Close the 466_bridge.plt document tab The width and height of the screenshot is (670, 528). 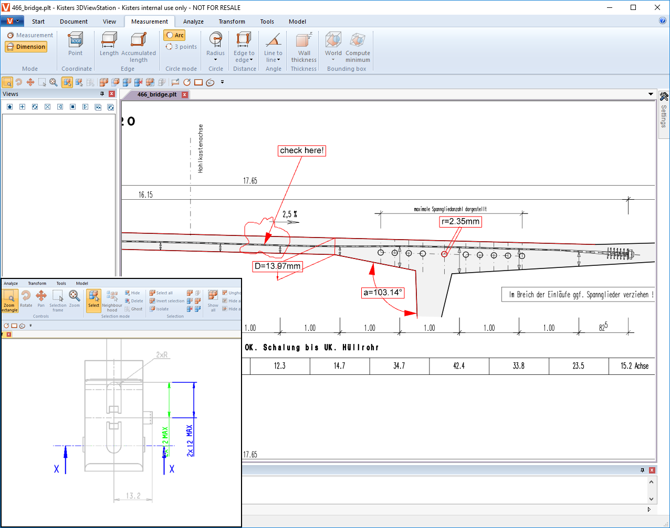tap(185, 95)
